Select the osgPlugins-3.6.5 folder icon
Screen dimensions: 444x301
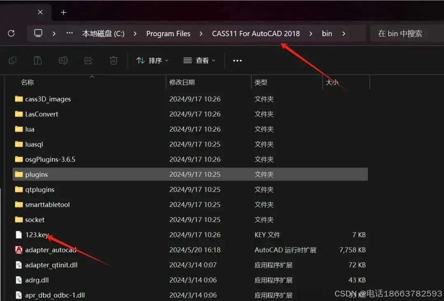[x=18, y=159]
